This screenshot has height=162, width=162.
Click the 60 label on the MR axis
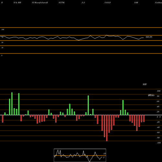point(158,101)
